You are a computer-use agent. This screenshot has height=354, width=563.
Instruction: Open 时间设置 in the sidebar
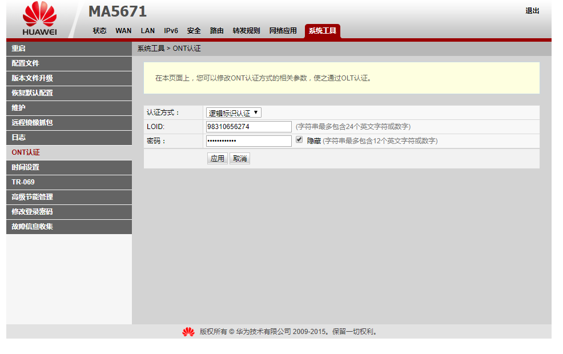[x=69, y=167]
